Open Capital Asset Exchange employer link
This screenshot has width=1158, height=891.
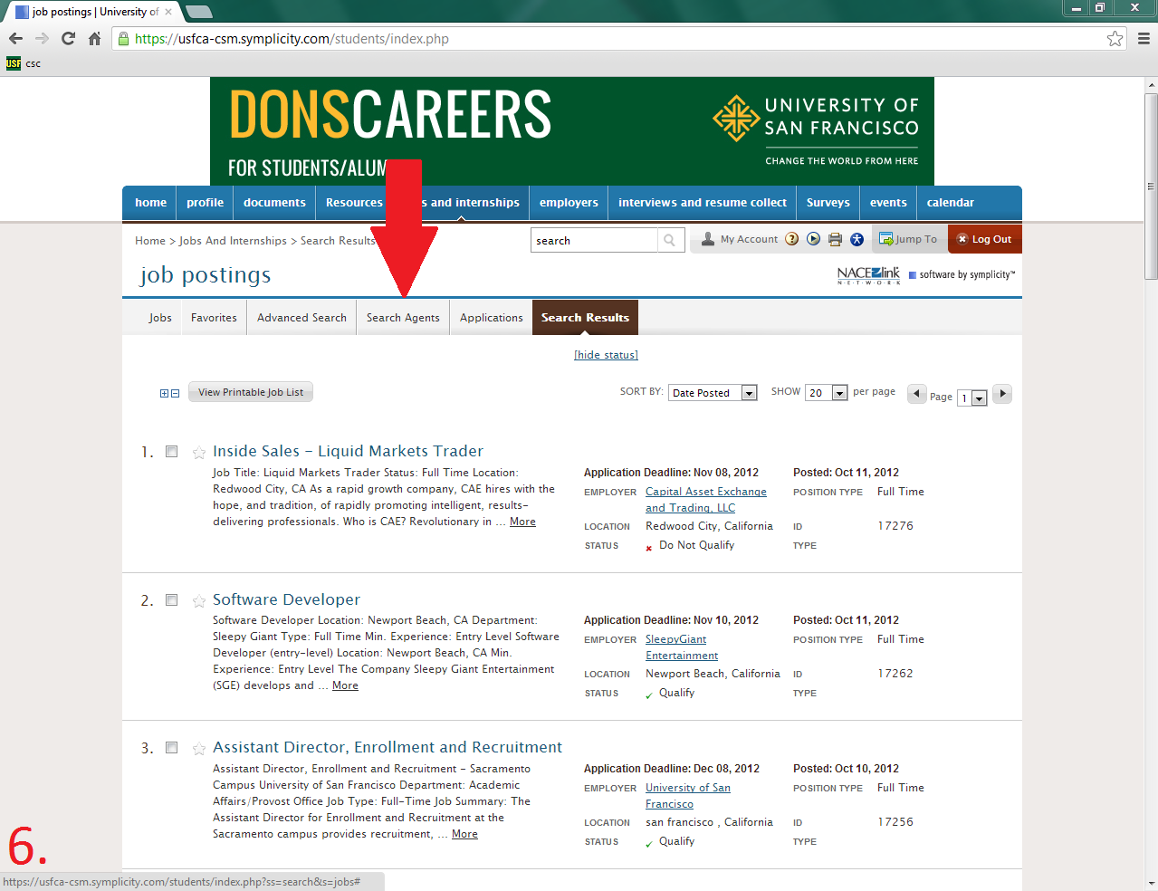(x=705, y=500)
